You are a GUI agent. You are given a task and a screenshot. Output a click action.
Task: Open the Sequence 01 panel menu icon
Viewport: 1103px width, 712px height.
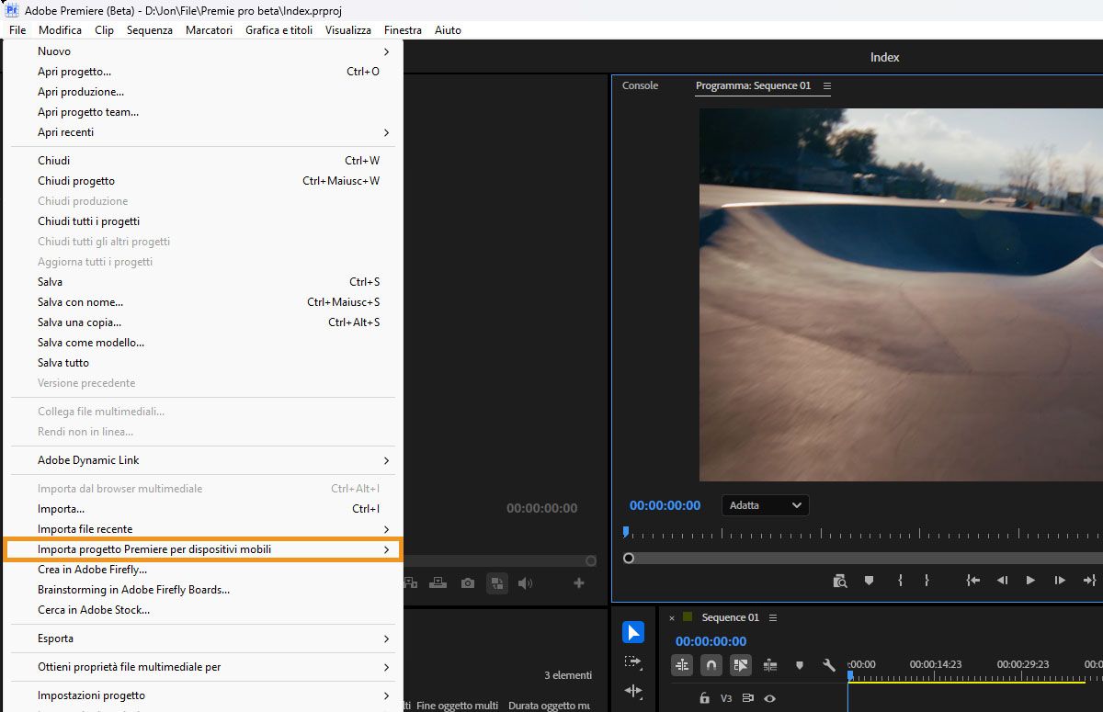click(x=772, y=617)
